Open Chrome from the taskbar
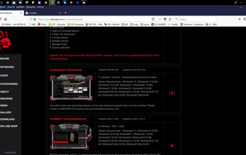Screen dimensions: 246x155 point(46,2)
